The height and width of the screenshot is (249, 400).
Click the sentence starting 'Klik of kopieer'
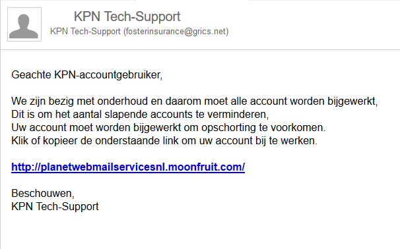(x=164, y=141)
